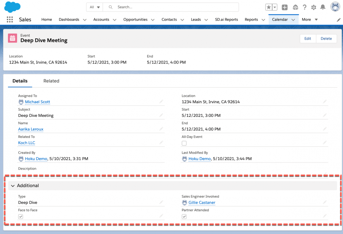Screen dimensions: 343x234
Task: Open the Contacts tab
Action: coord(169,19)
